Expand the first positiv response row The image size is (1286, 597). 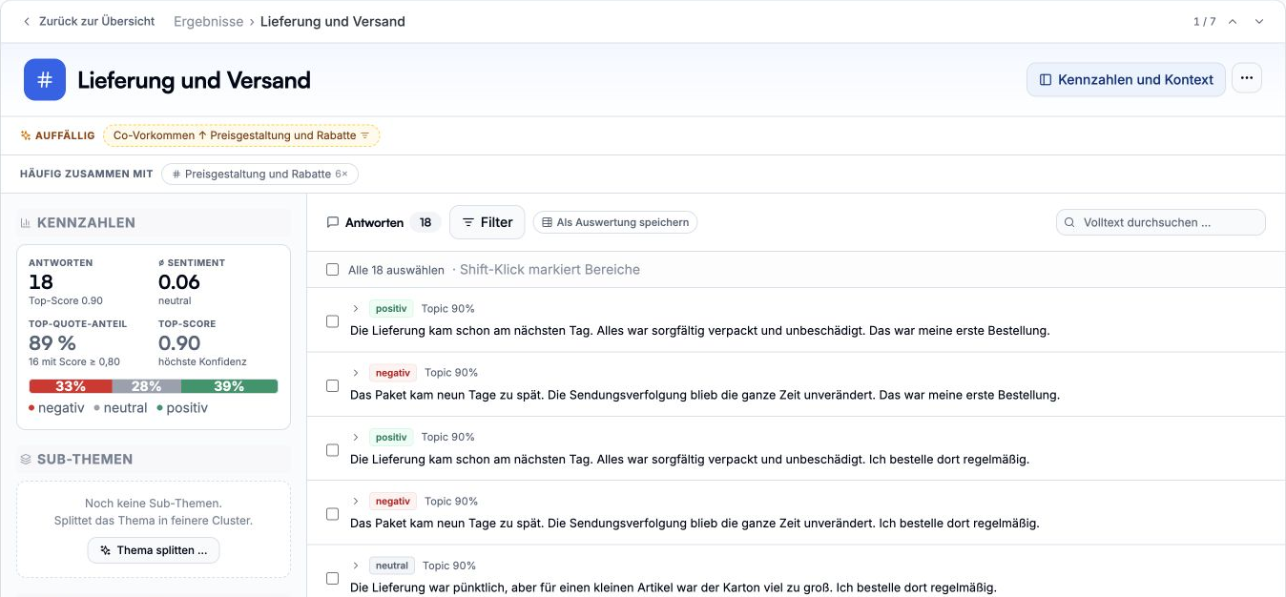[356, 308]
